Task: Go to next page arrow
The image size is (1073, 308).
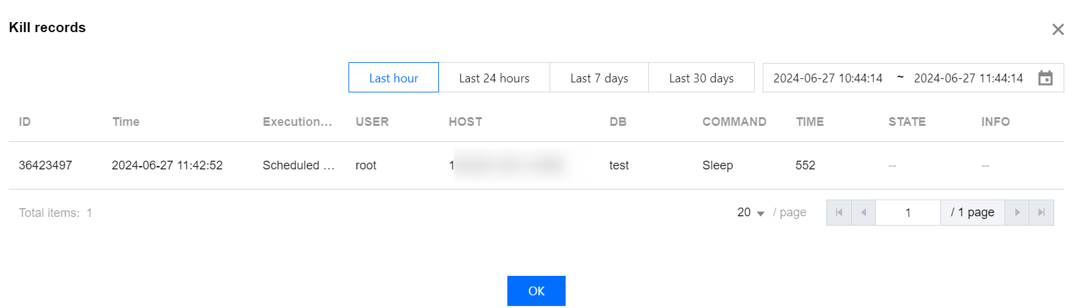Action: 1017,212
